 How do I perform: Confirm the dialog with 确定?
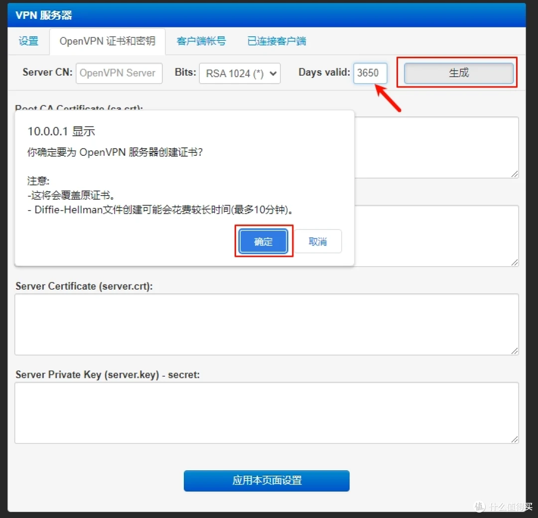(264, 241)
